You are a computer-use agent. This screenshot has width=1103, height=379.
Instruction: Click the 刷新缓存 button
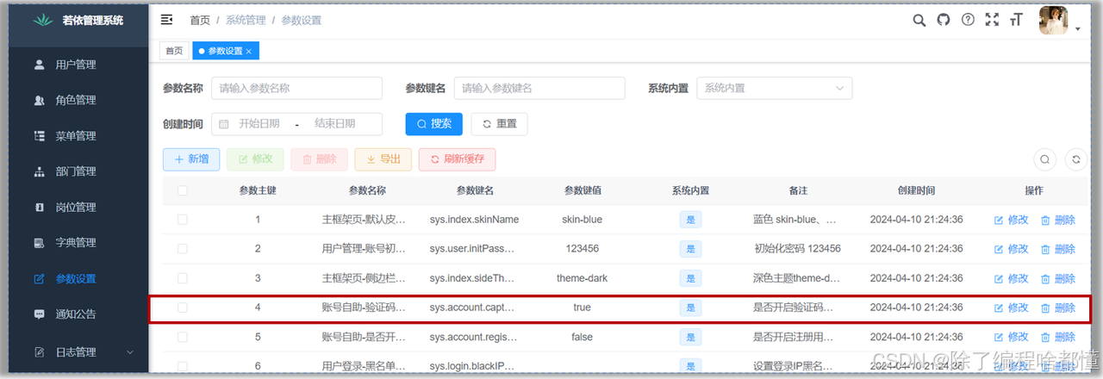point(457,159)
